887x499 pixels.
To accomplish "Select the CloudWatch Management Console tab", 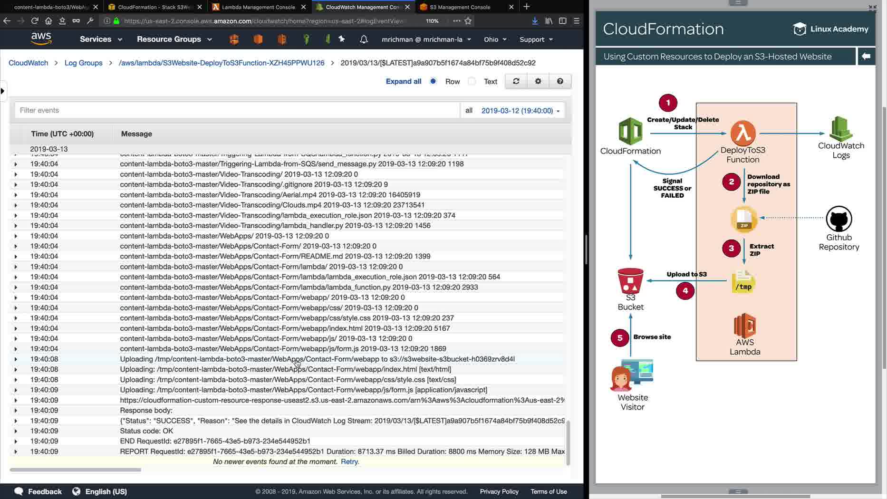I will coord(362,7).
